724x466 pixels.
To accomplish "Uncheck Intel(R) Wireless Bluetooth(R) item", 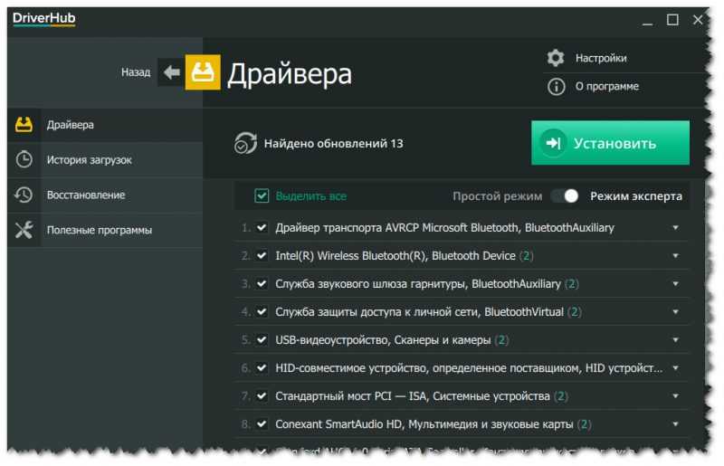I will pyautogui.click(x=262, y=255).
